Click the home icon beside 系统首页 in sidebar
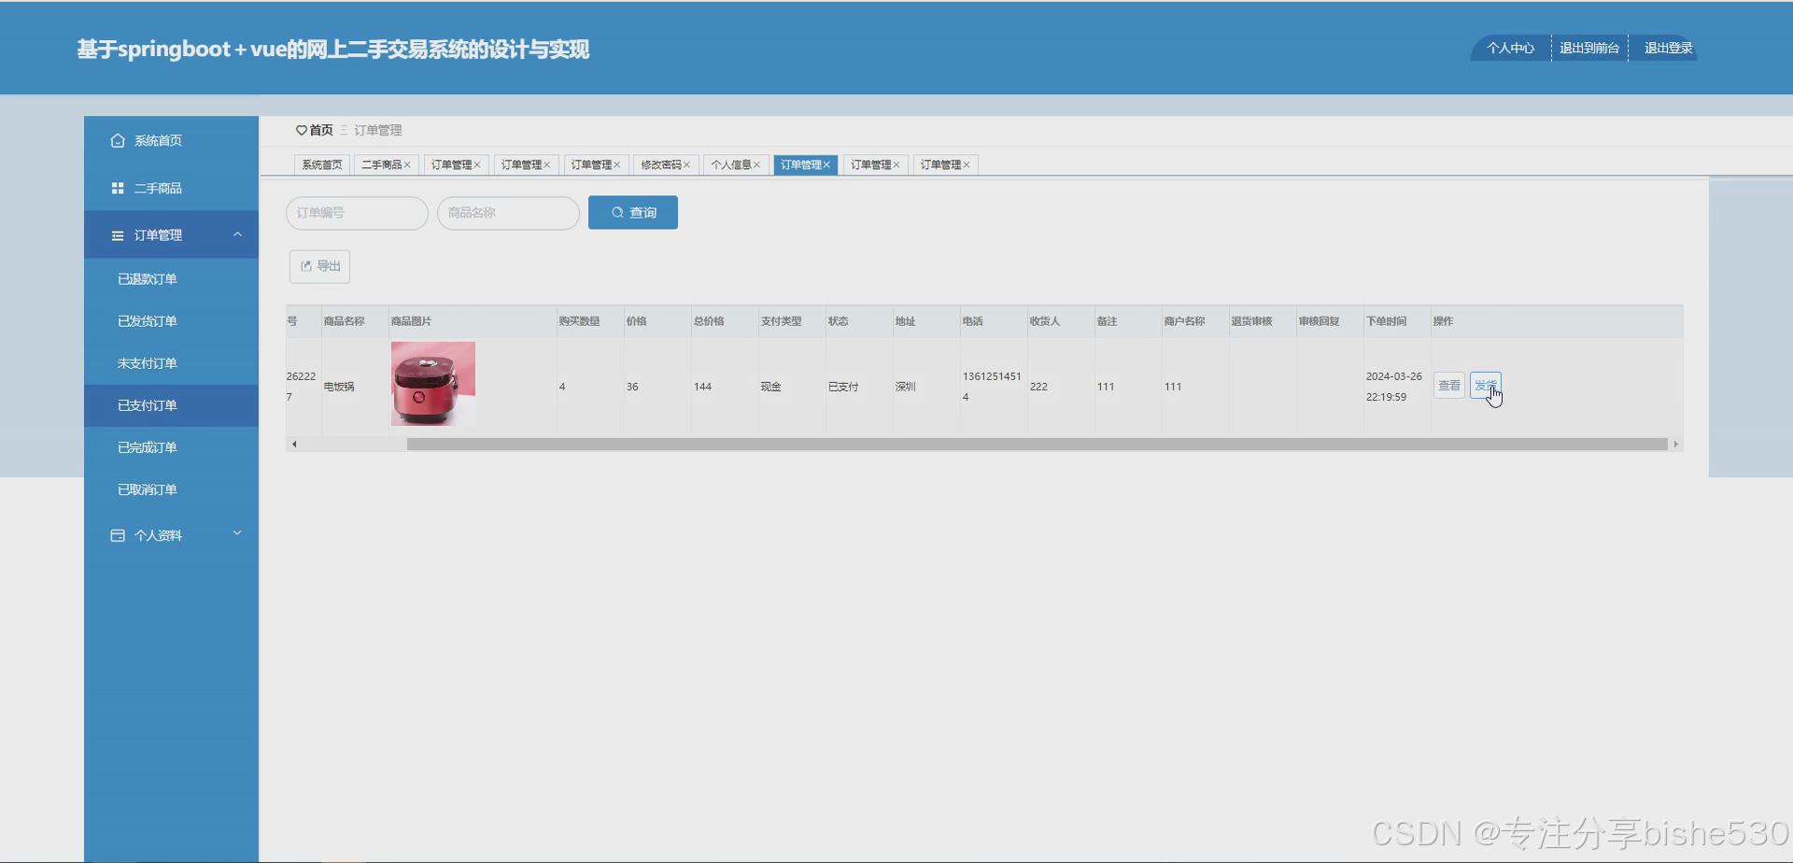The width and height of the screenshot is (1793, 863). coord(118,140)
